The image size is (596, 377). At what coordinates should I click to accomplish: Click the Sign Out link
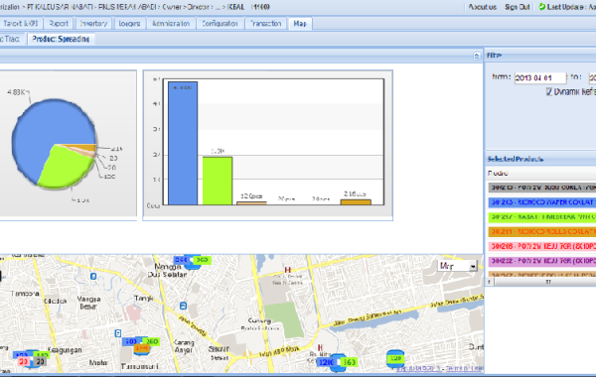click(x=517, y=7)
